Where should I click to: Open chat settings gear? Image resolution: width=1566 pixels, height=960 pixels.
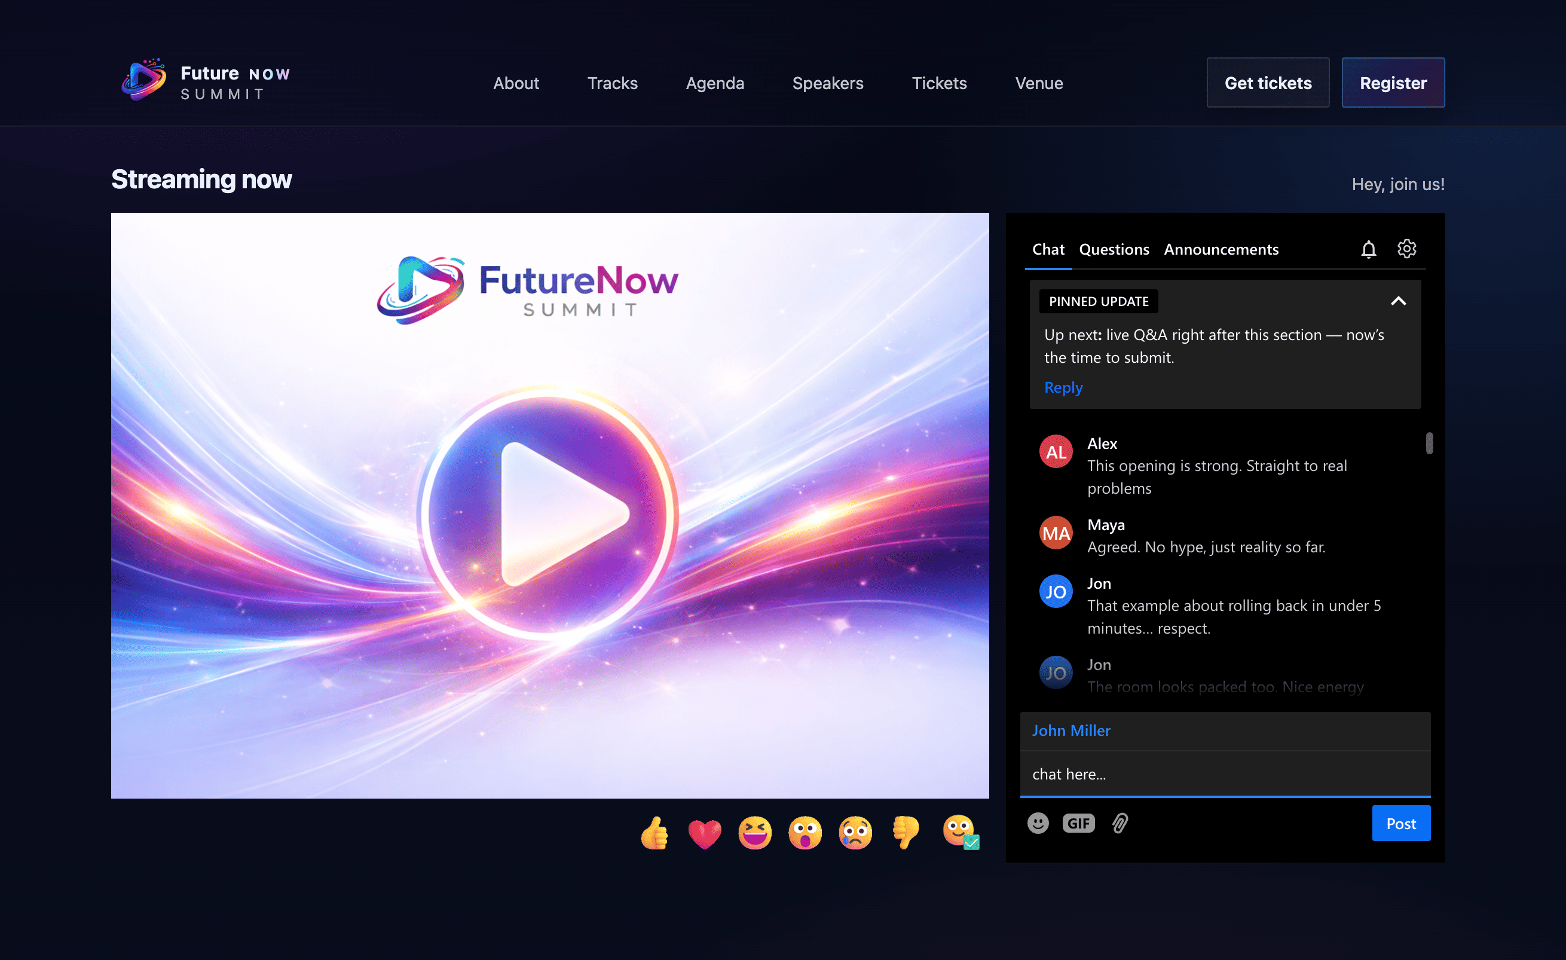click(x=1406, y=249)
